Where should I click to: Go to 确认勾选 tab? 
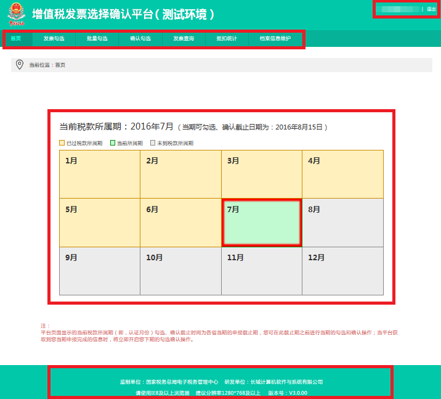(x=140, y=39)
